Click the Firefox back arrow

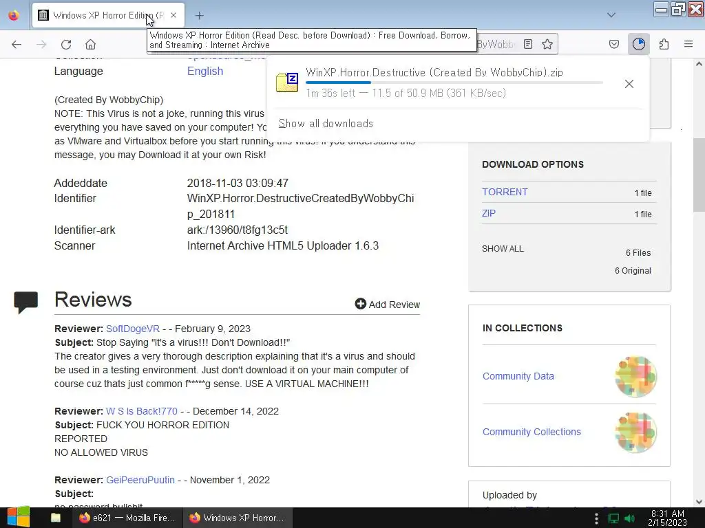(17, 45)
